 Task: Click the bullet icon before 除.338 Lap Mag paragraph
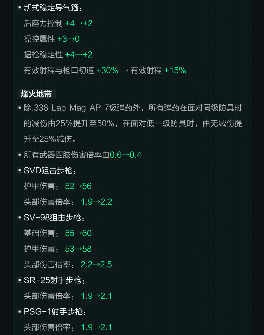click(x=19, y=108)
